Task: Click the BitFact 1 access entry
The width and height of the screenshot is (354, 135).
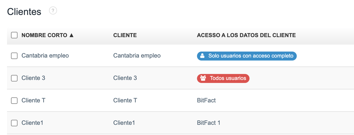Action: (x=208, y=123)
